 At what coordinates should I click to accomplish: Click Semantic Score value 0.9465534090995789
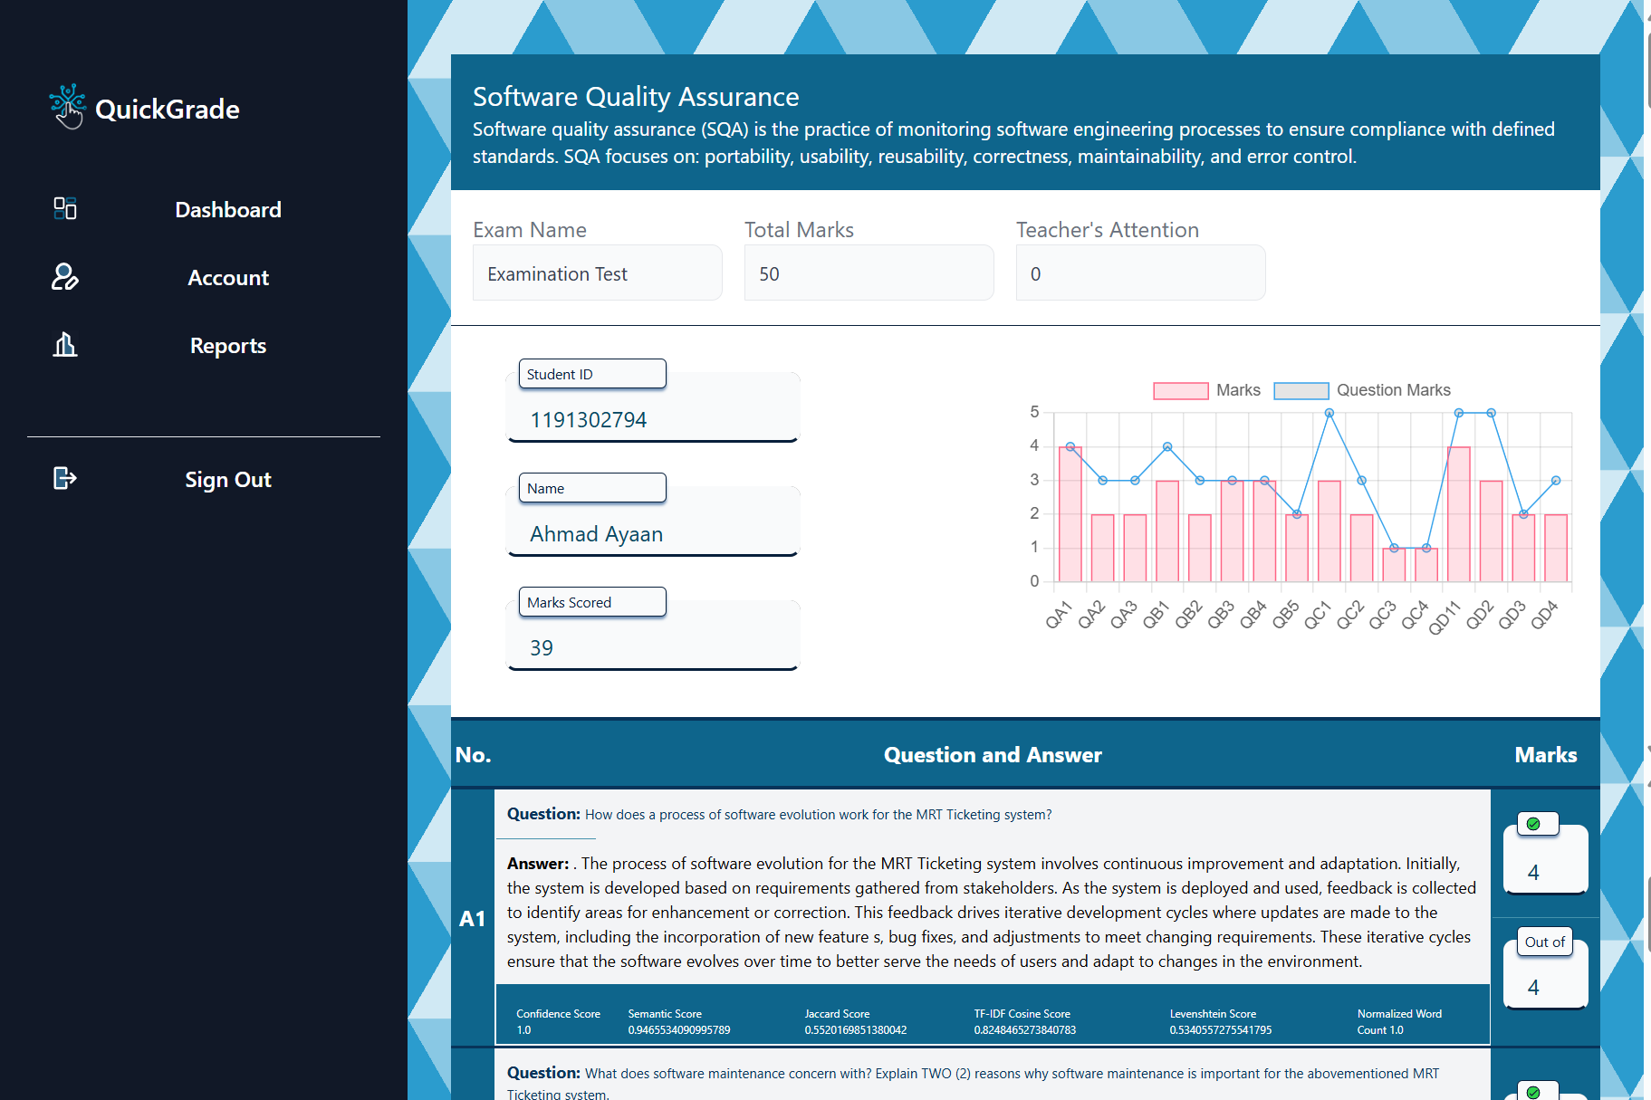pyautogui.click(x=679, y=1030)
